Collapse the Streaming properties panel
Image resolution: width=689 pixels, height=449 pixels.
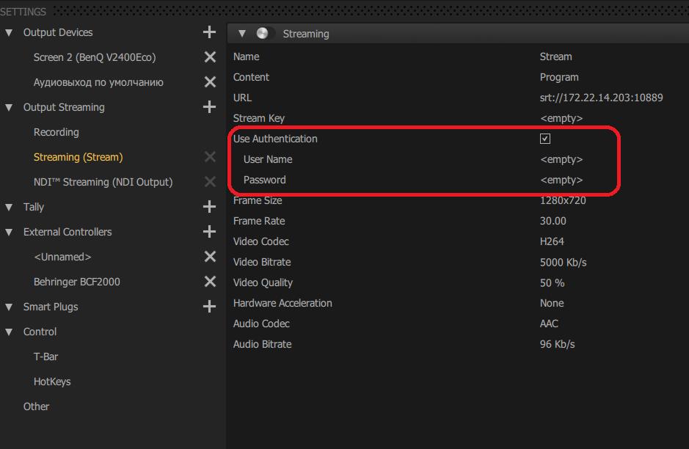(x=241, y=34)
